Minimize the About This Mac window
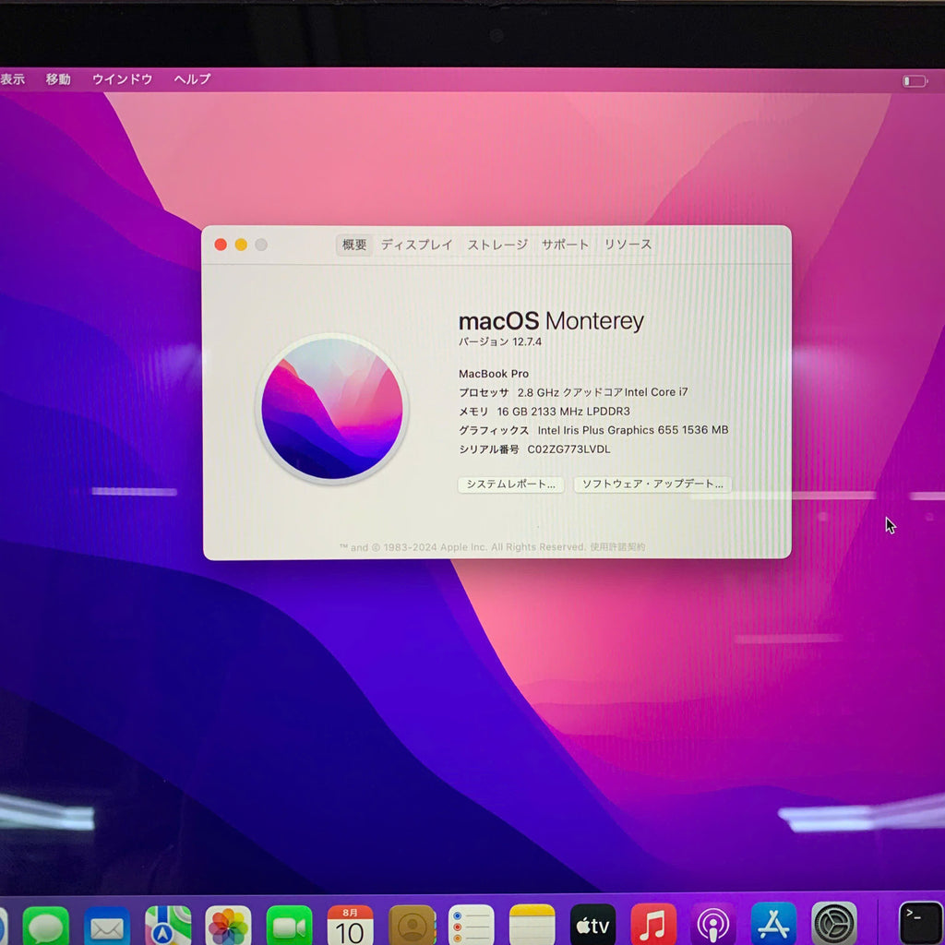 pyautogui.click(x=241, y=245)
